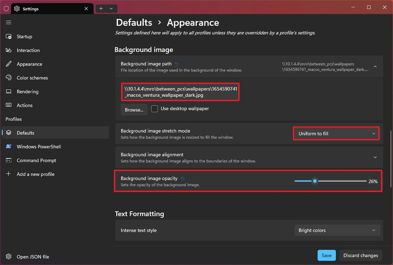
Task: Click the Appearance paintbrush icon
Action: 8,64
